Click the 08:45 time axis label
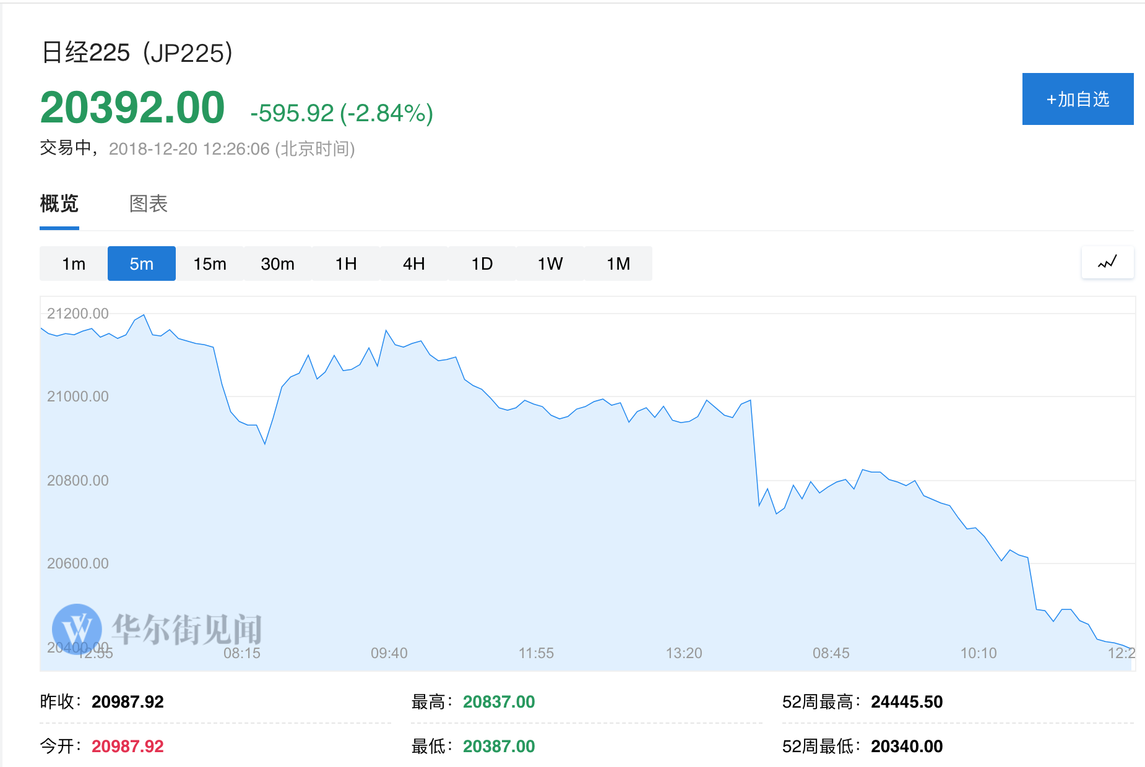The width and height of the screenshot is (1145, 767). tap(831, 653)
